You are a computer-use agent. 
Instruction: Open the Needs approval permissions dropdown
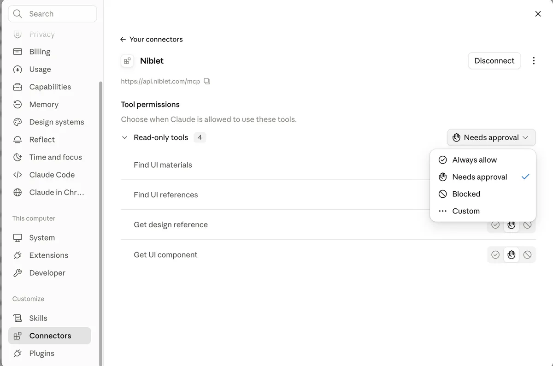click(x=491, y=137)
